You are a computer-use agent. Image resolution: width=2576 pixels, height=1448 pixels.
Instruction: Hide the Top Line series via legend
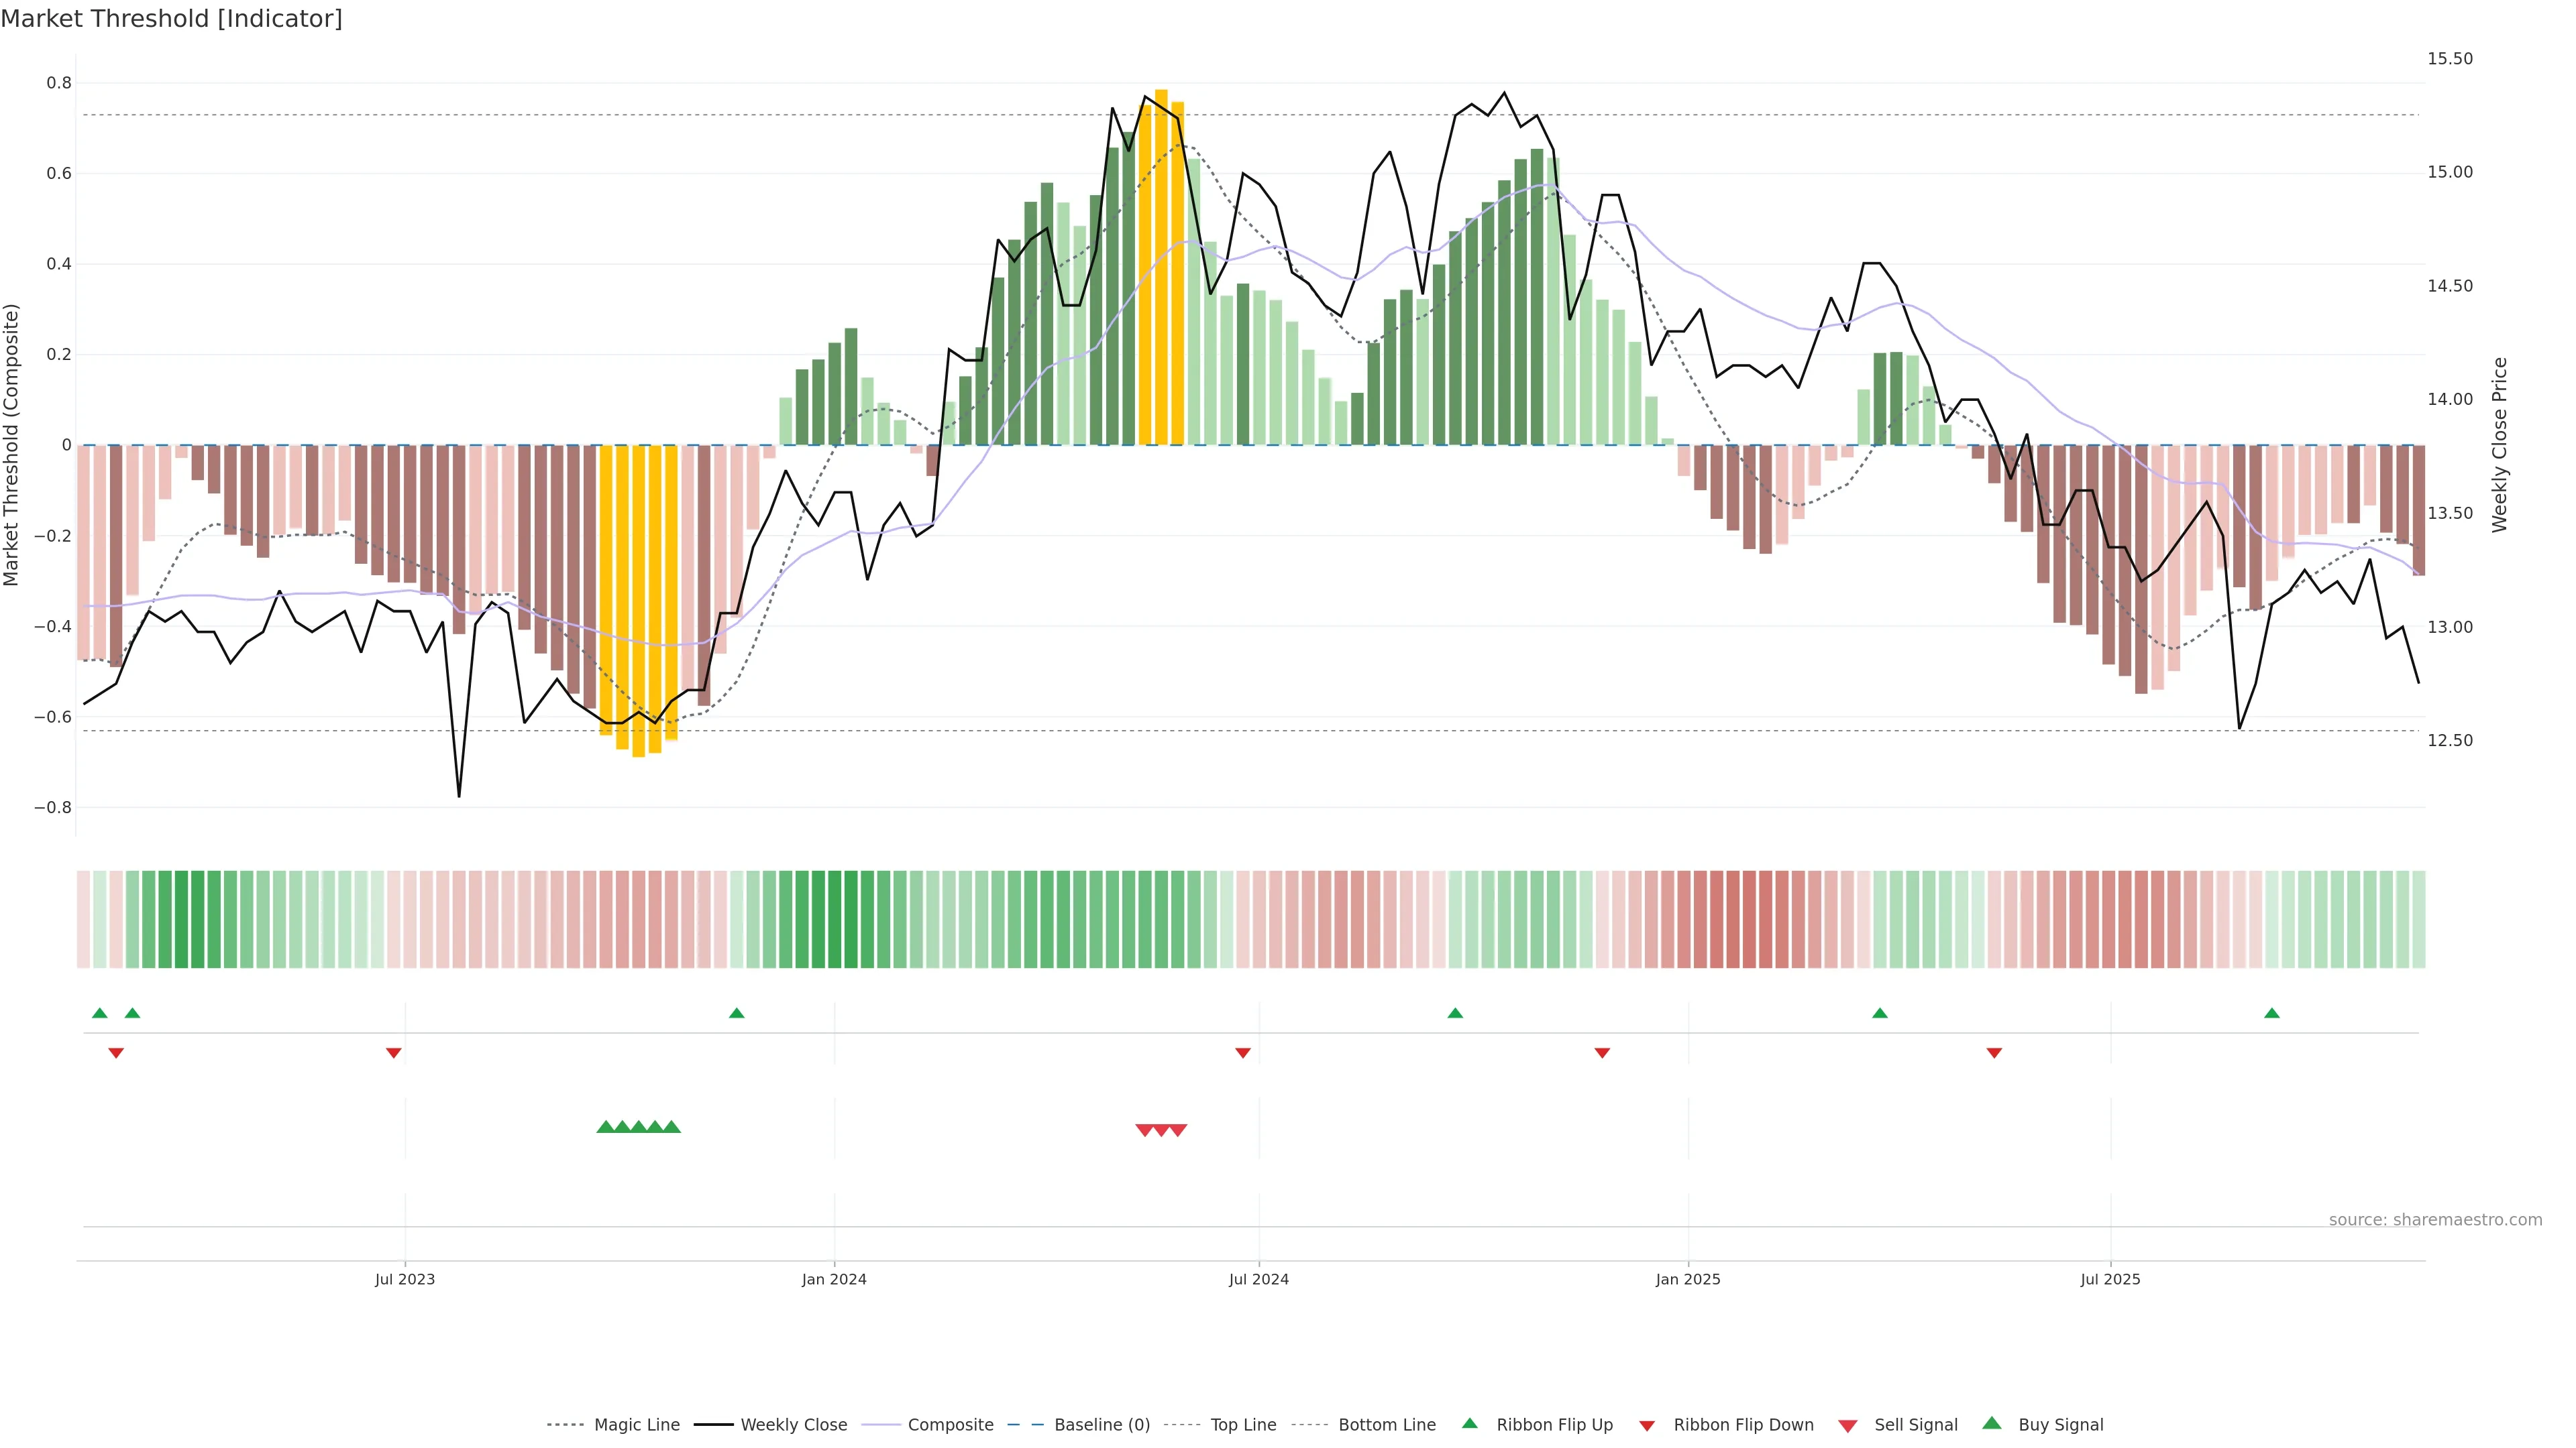1243,1425
